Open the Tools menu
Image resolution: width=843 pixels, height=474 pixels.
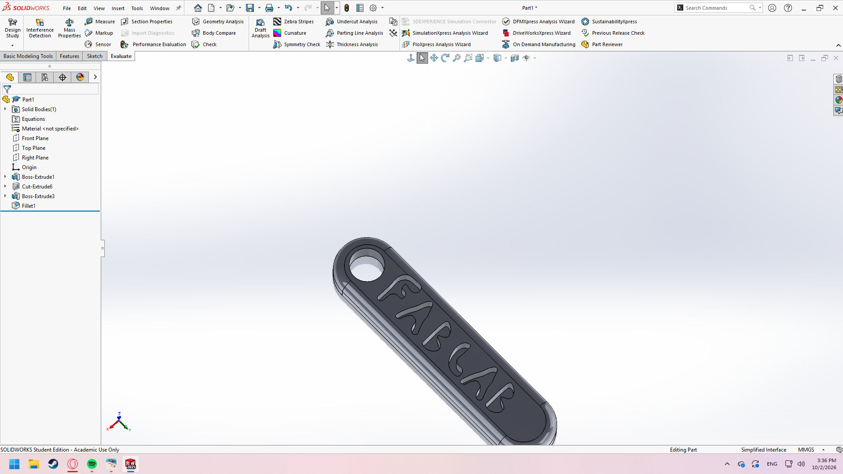pyautogui.click(x=137, y=8)
